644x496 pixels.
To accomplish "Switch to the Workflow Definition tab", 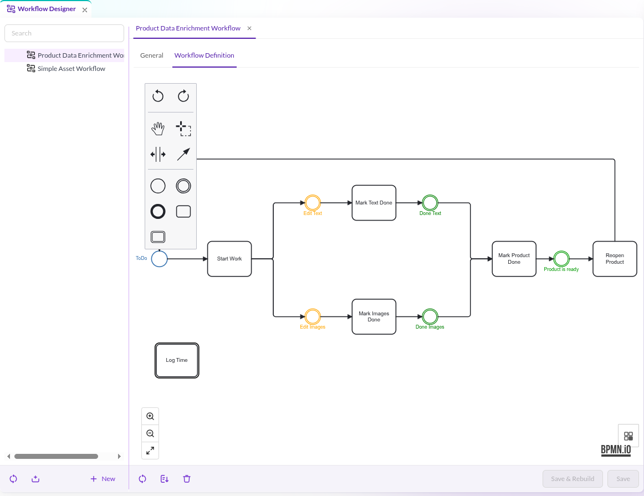I will 204,55.
